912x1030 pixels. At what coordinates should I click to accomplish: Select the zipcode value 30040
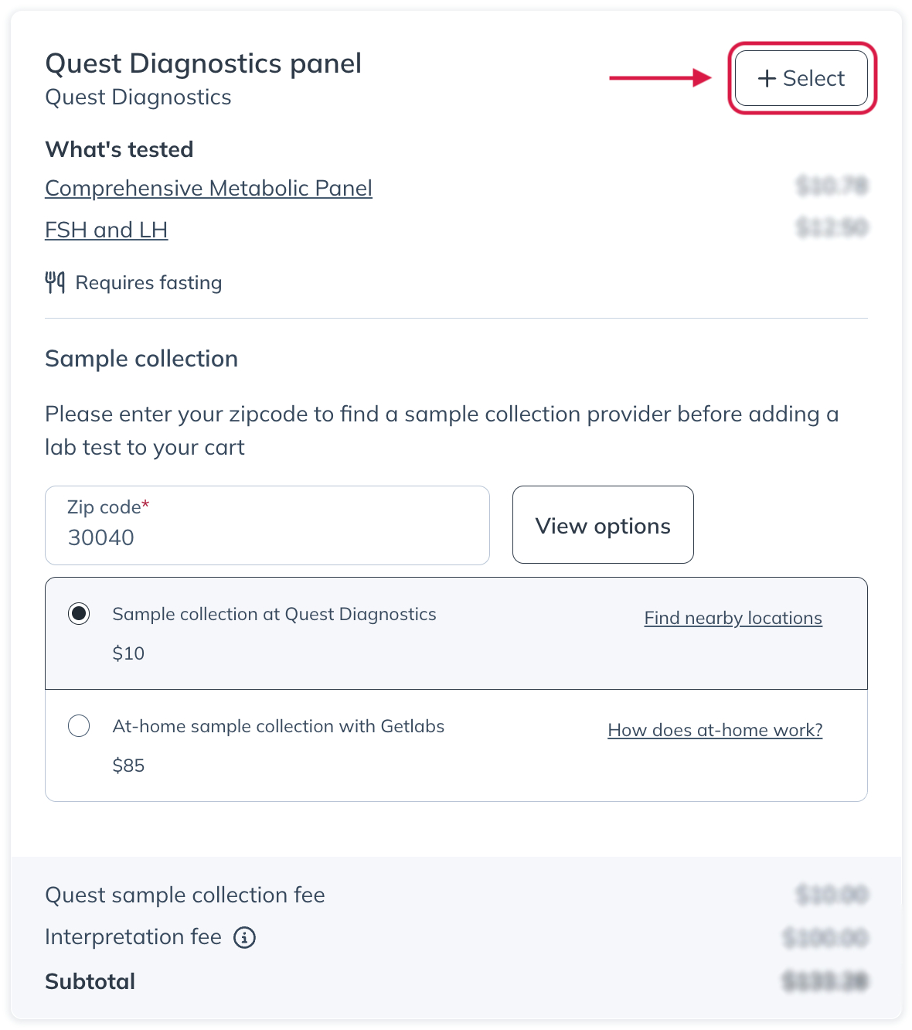100,537
